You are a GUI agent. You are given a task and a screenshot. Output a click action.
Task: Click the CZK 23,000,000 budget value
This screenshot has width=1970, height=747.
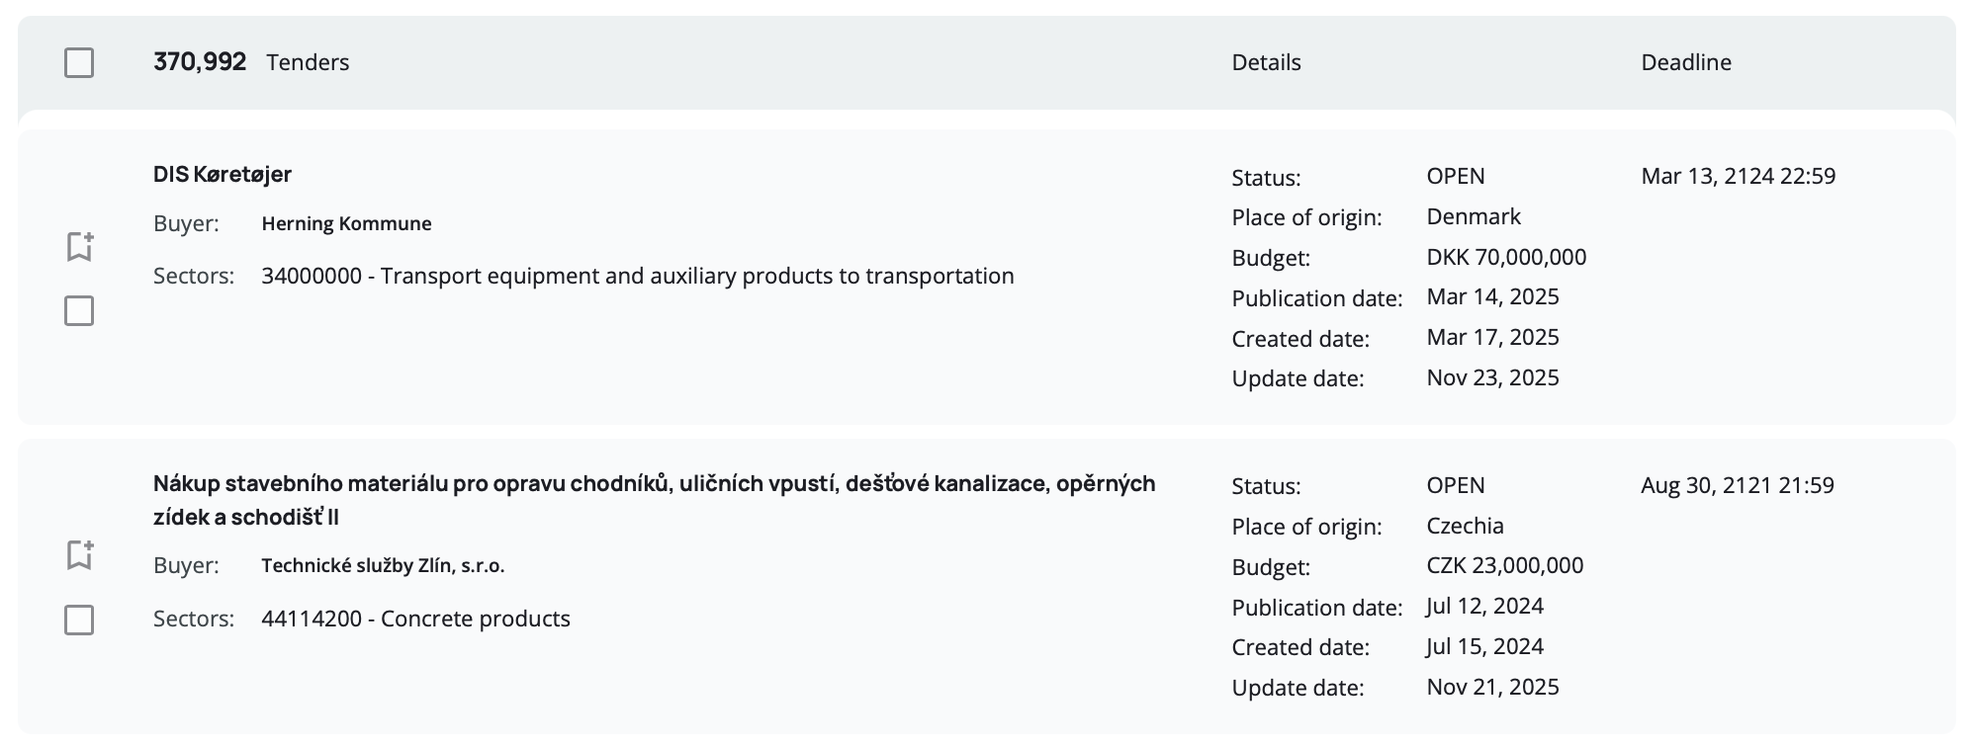click(1504, 565)
